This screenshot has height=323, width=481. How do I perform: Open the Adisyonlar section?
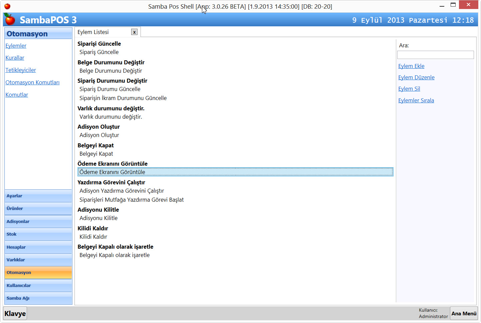click(38, 222)
